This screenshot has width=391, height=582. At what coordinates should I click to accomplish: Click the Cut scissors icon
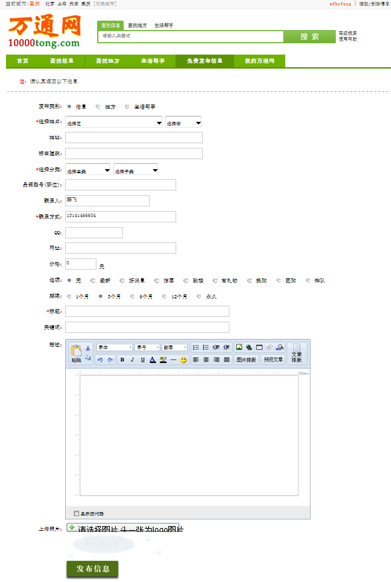coord(88,348)
